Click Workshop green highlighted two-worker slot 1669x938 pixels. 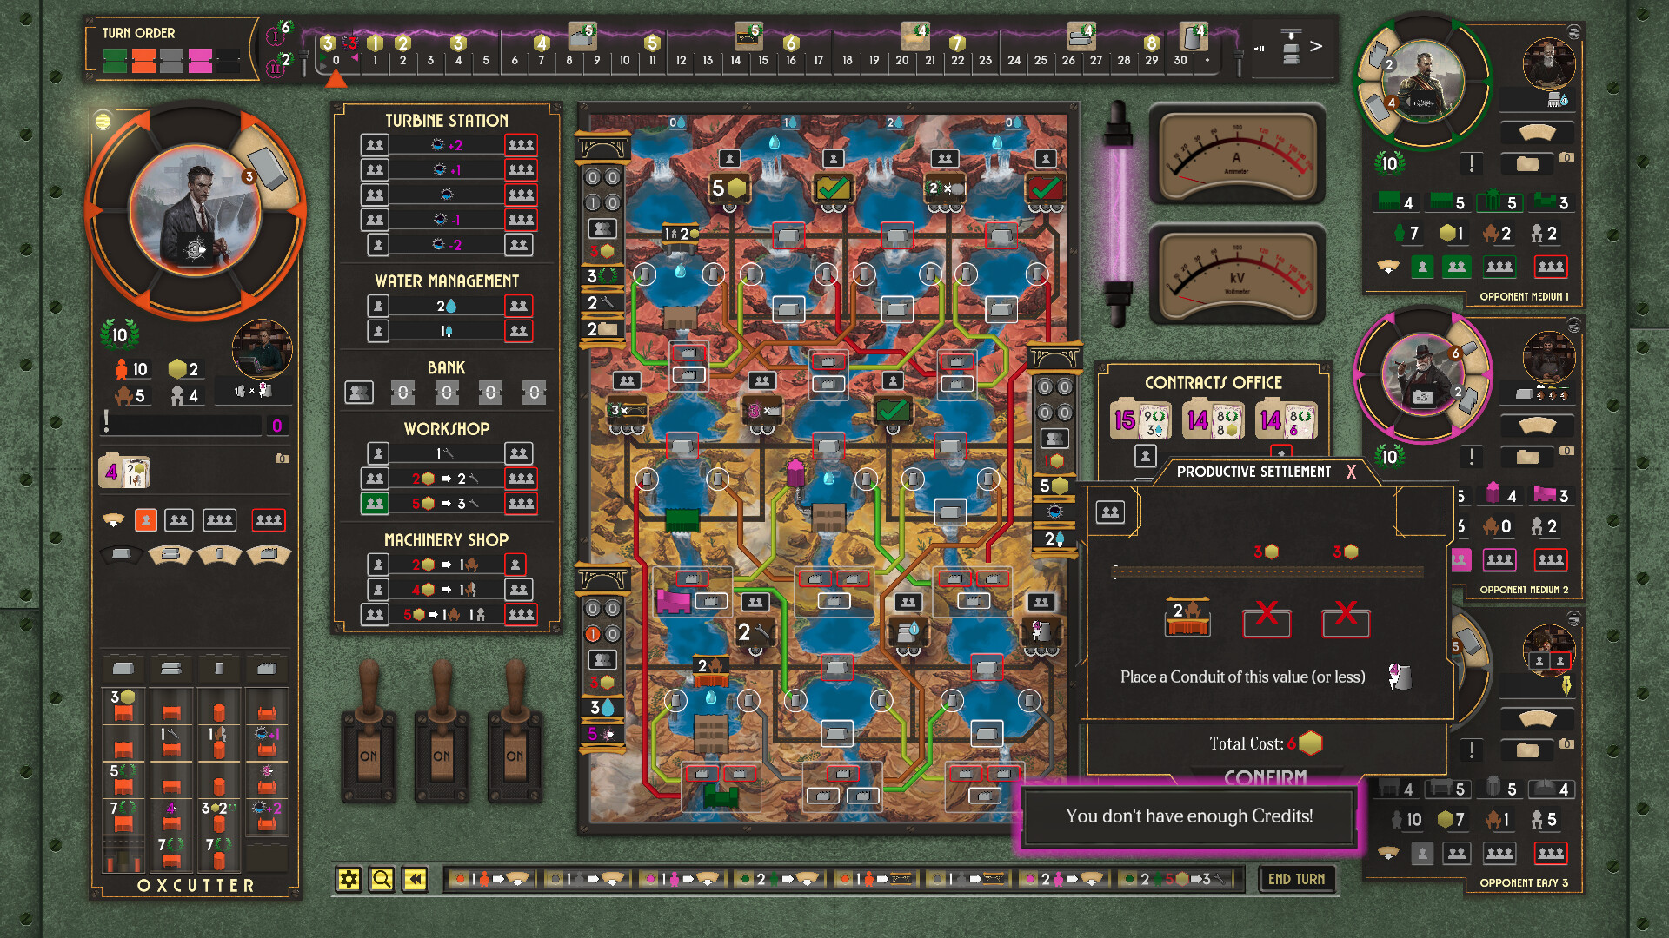[x=375, y=503]
